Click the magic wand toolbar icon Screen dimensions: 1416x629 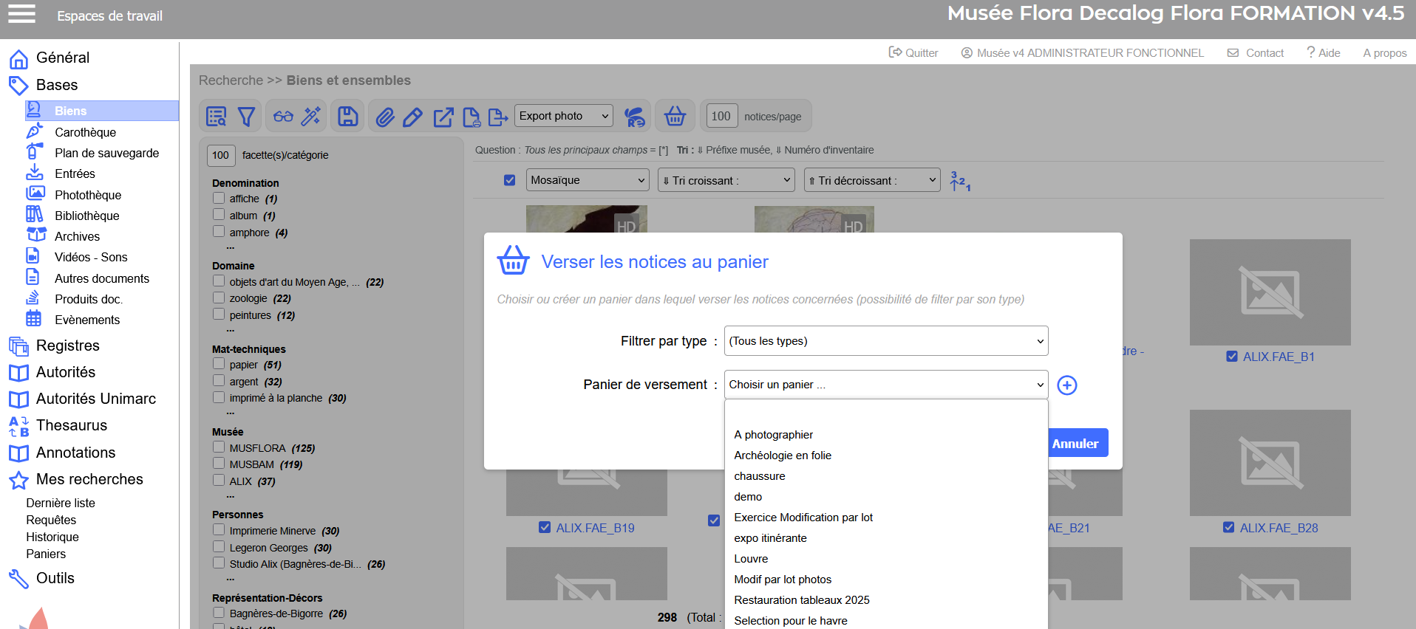(311, 117)
